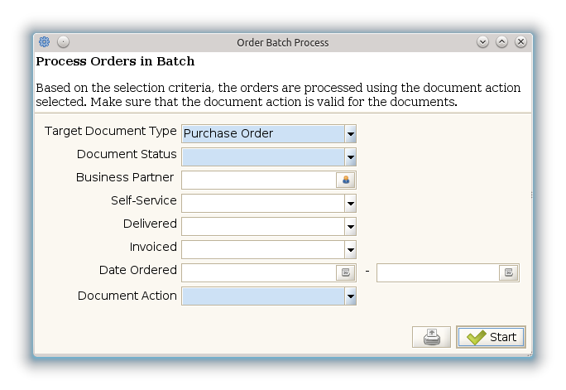
Task: Open the Document Status dropdown
Action: (x=351, y=156)
